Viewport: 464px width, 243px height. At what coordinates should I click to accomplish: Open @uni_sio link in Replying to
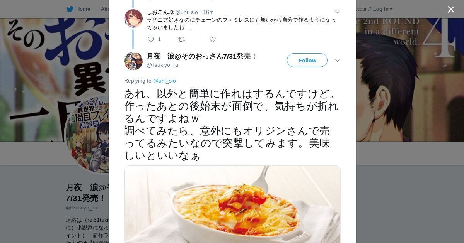click(164, 81)
